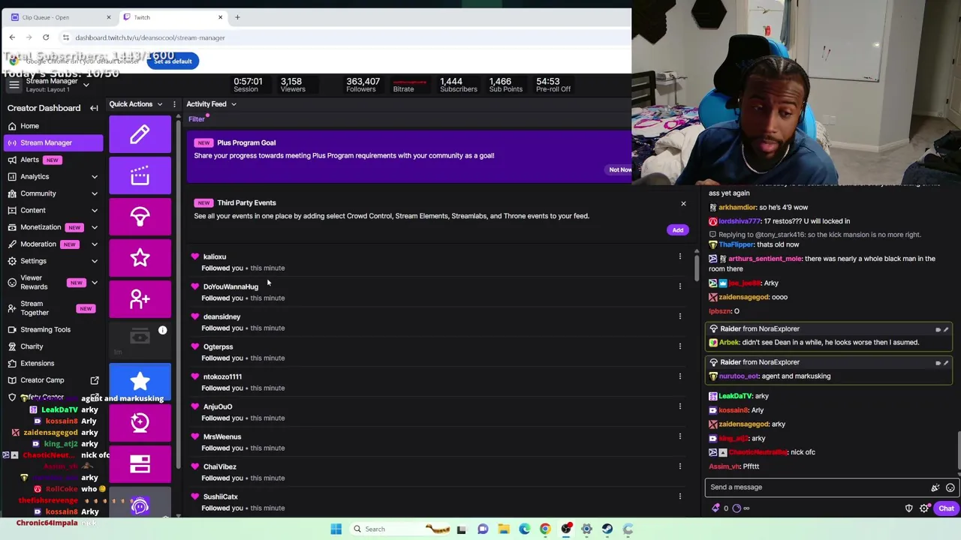
Task: Expand the Analytics section
Action: [x=95, y=176]
